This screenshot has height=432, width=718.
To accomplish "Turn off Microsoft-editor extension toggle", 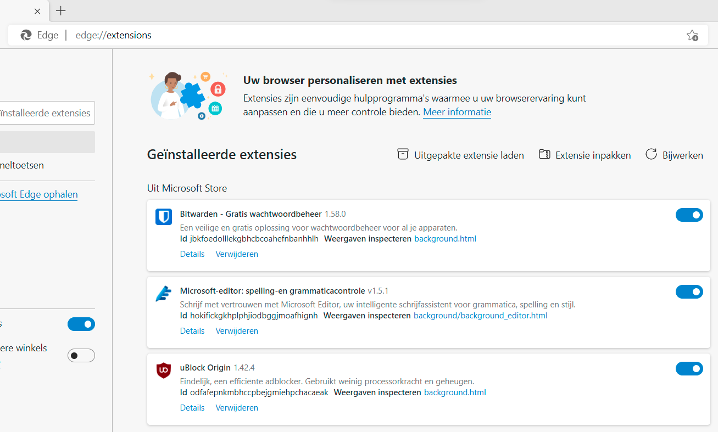I will tap(689, 292).
